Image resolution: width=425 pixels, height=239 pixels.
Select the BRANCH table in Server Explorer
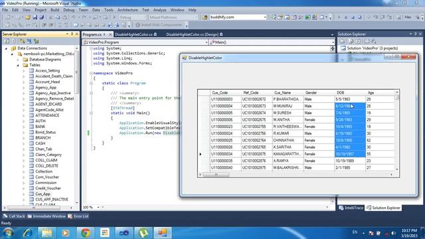42,137
